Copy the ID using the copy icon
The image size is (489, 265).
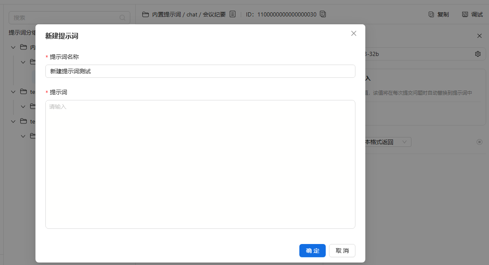[x=323, y=14]
